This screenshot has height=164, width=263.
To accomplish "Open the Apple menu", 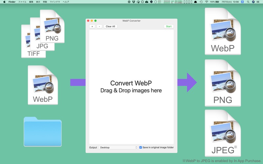I will tap(4, 2).
